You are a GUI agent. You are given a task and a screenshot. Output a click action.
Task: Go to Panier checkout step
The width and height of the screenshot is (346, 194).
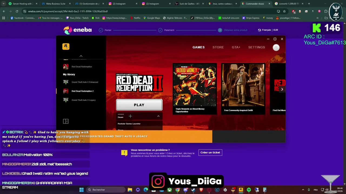click(x=105, y=30)
